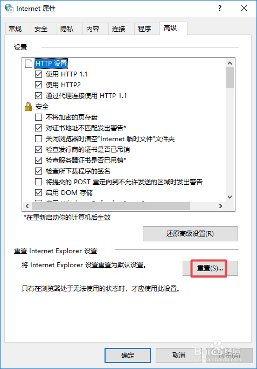Click the 重置(S)... button

[x=211, y=268]
